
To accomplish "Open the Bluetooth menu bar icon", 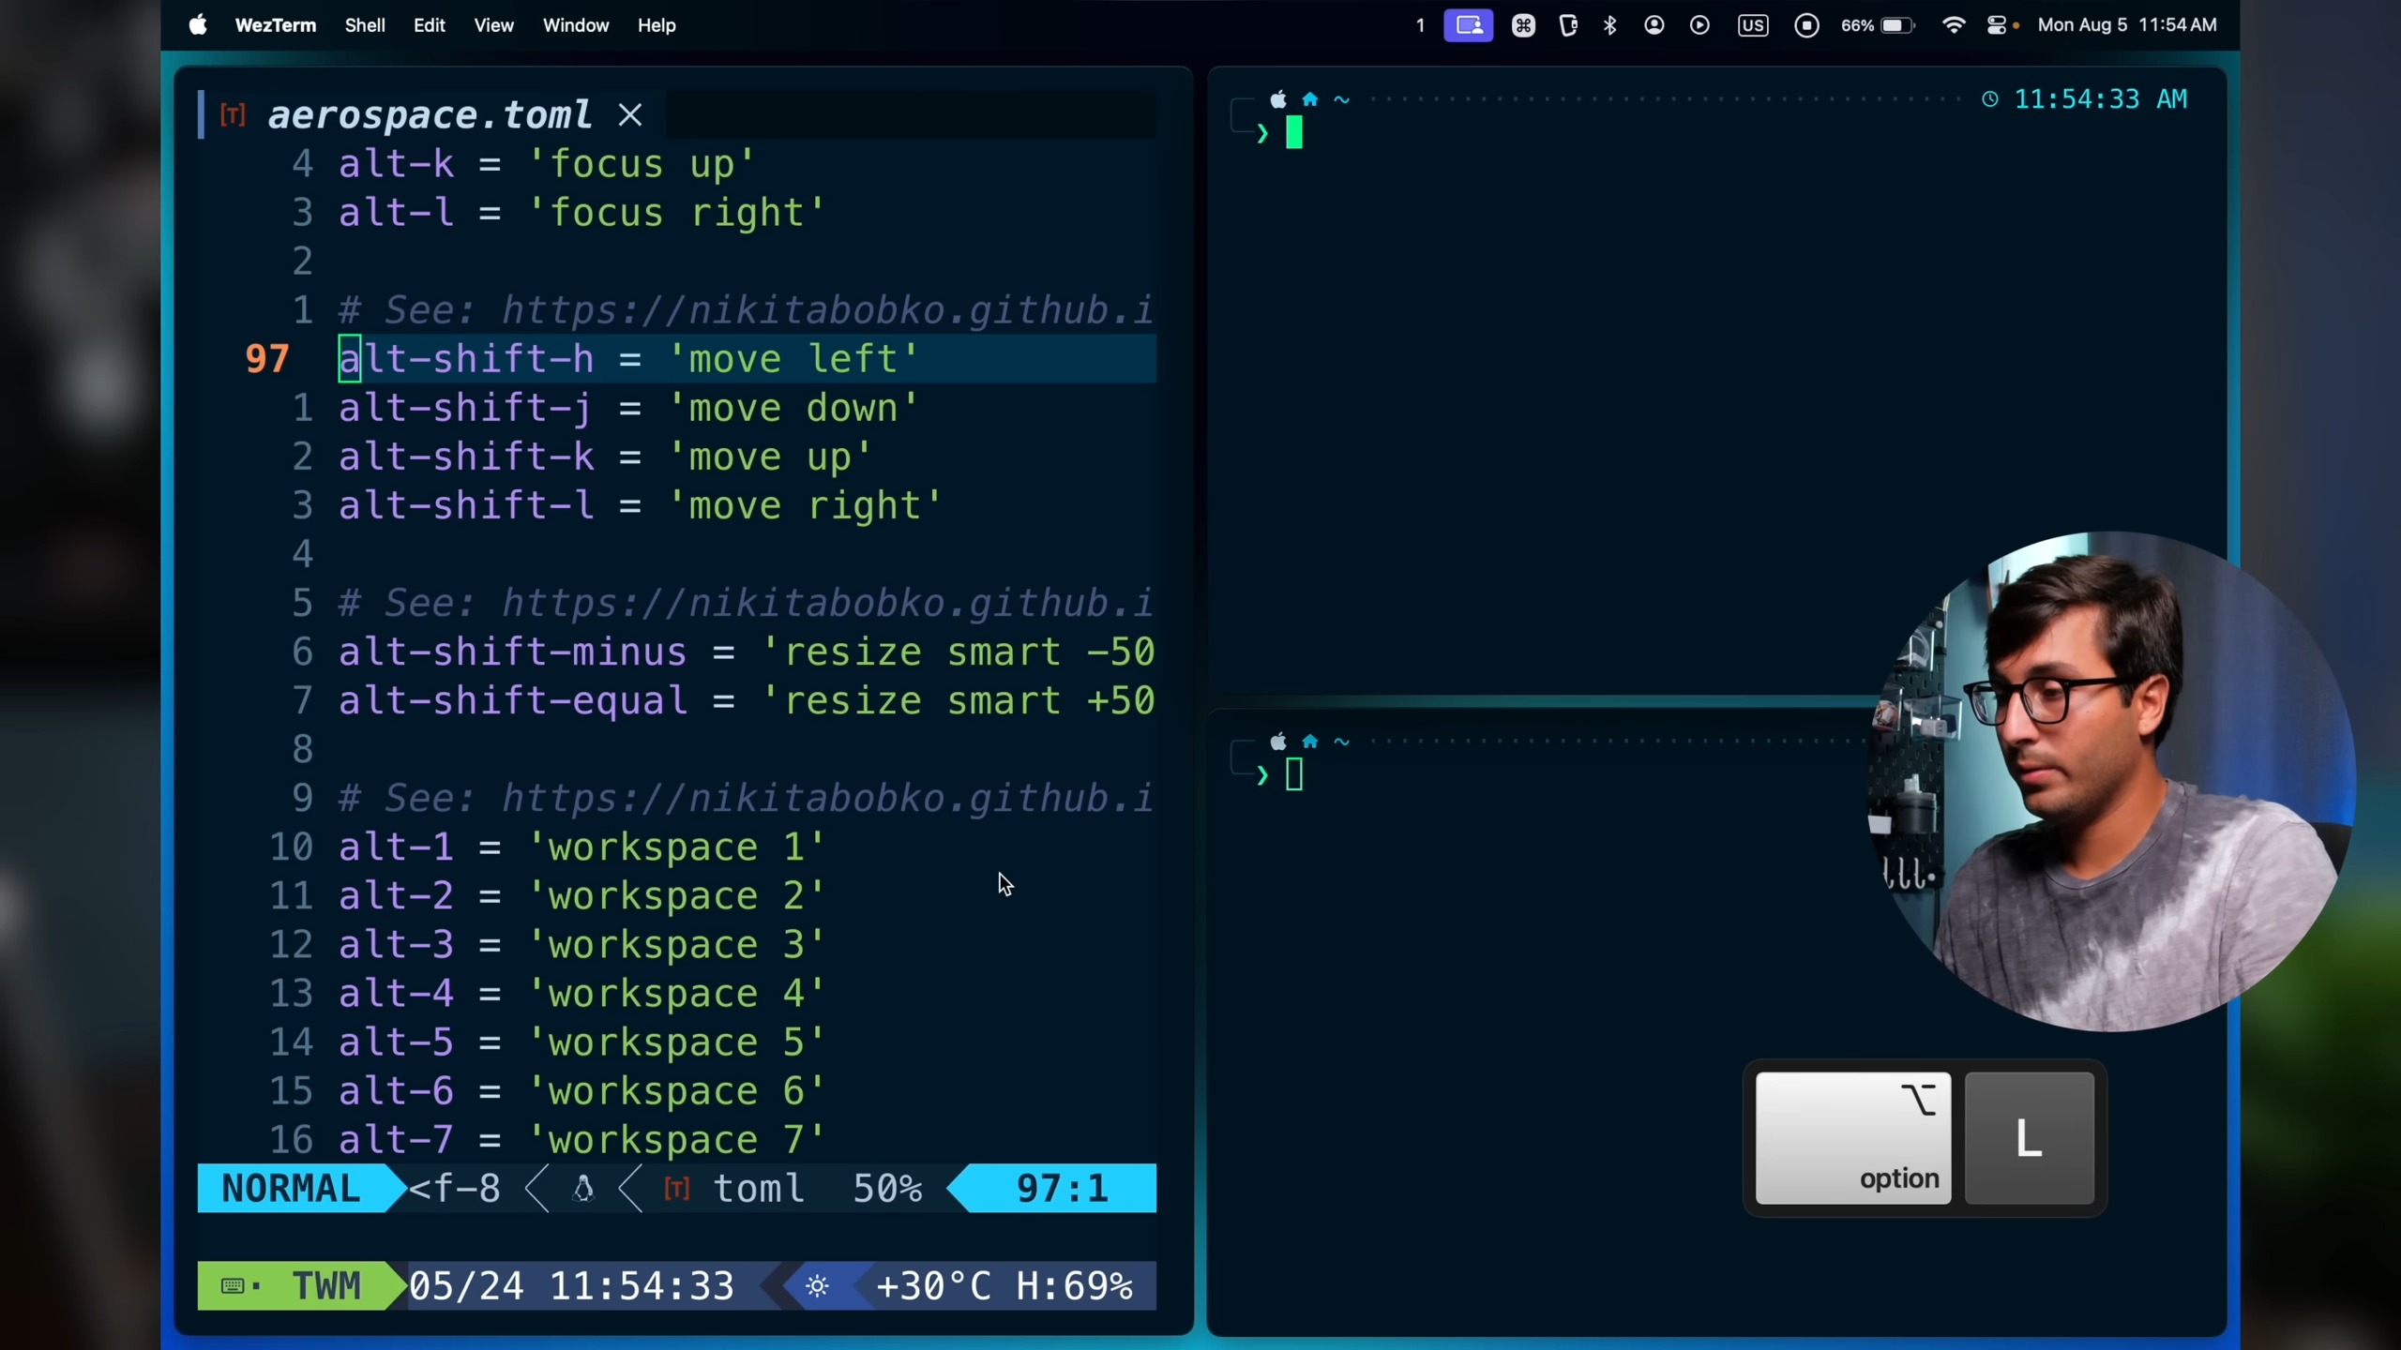I will 1610,25.
